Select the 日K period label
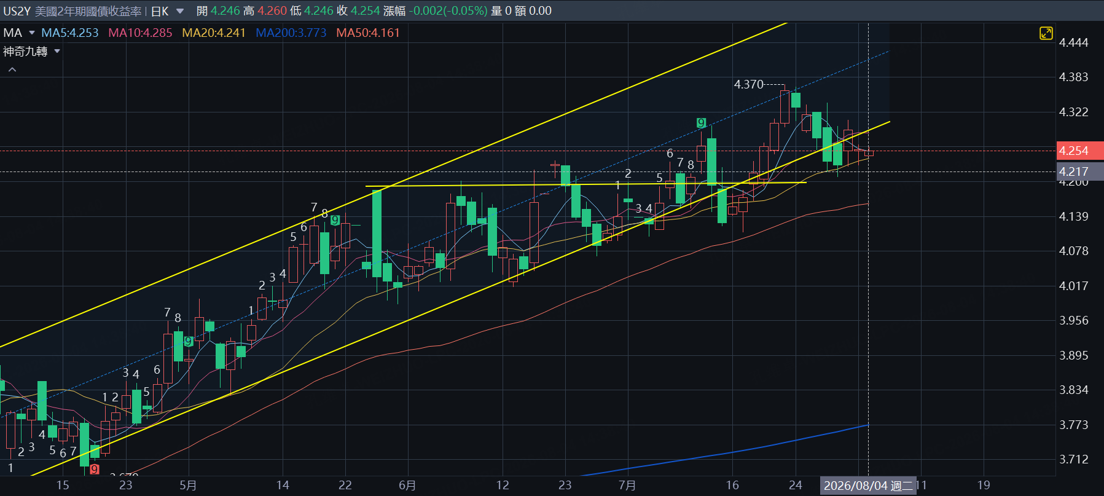 [160, 11]
